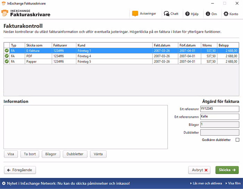
Task: Click the Dubbletter field on right
Action: [x=220, y=132]
